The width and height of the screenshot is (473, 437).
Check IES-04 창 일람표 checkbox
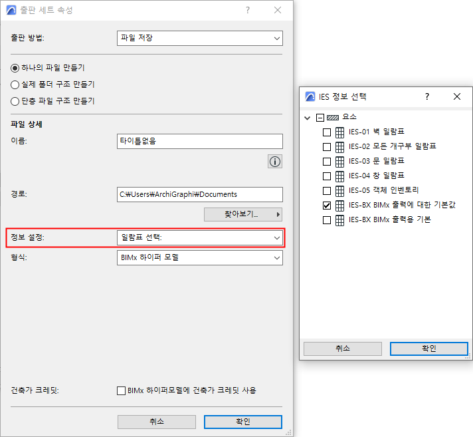coord(327,176)
